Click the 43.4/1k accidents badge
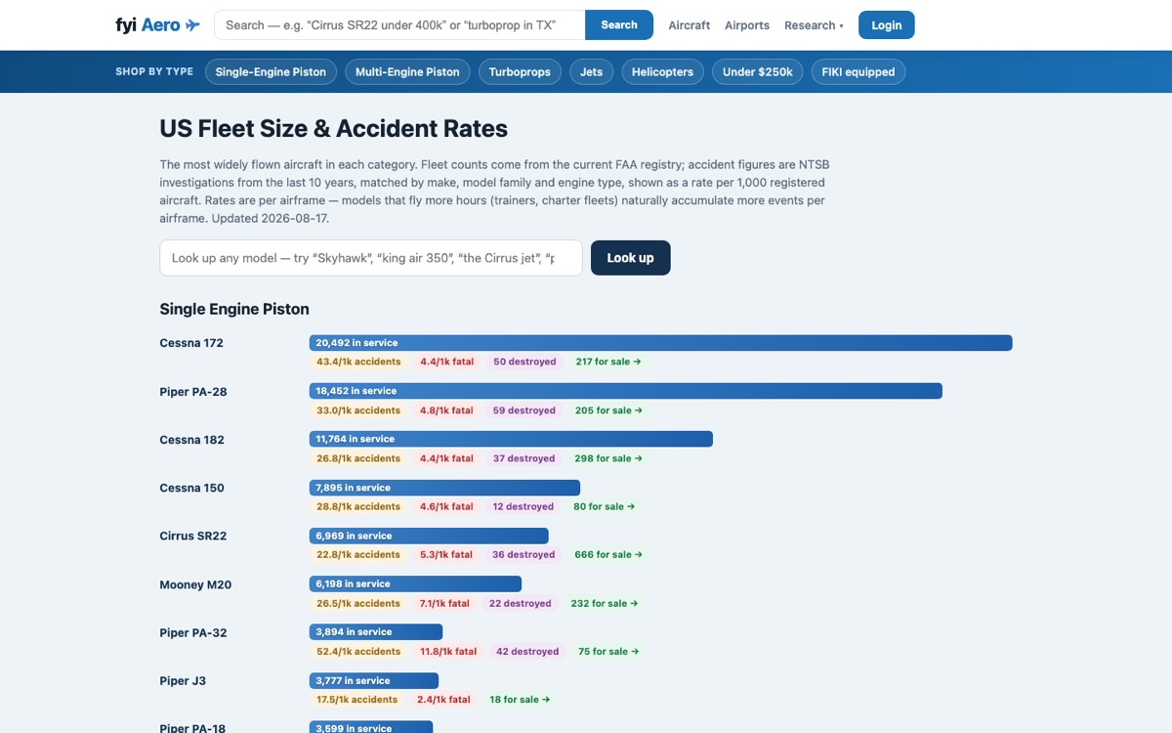This screenshot has width=1172, height=733. [x=358, y=362]
